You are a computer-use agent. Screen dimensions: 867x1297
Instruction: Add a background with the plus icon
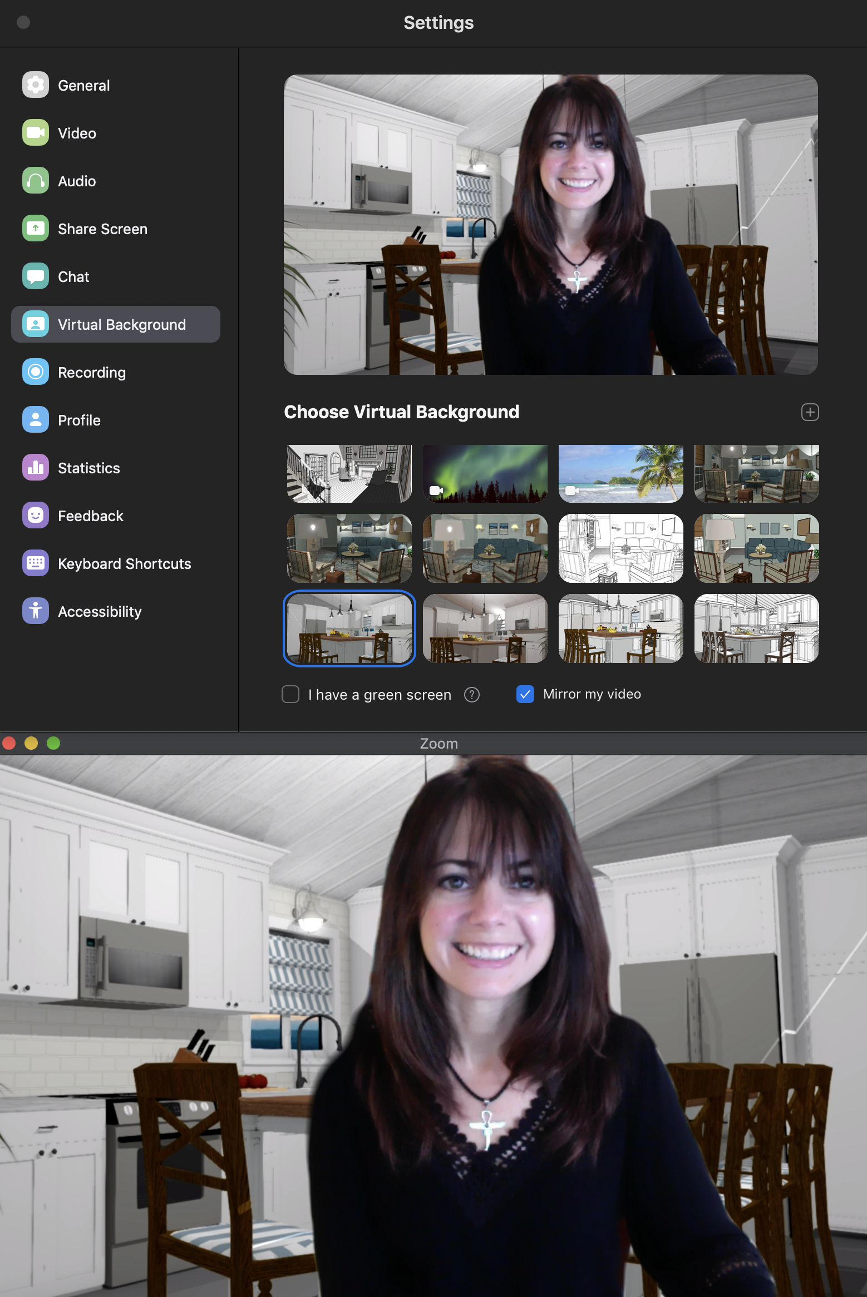click(x=810, y=412)
